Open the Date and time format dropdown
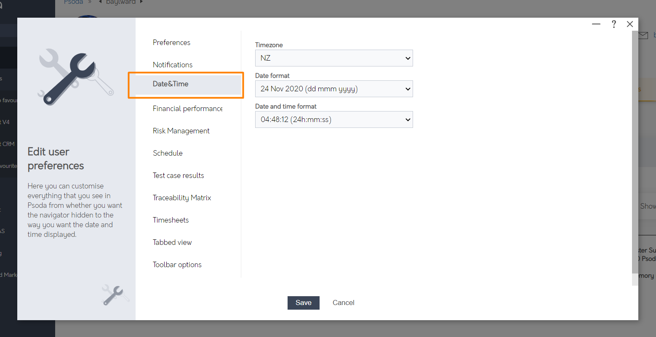The height and width of the screenshot is (337, 656). point(333,119)
